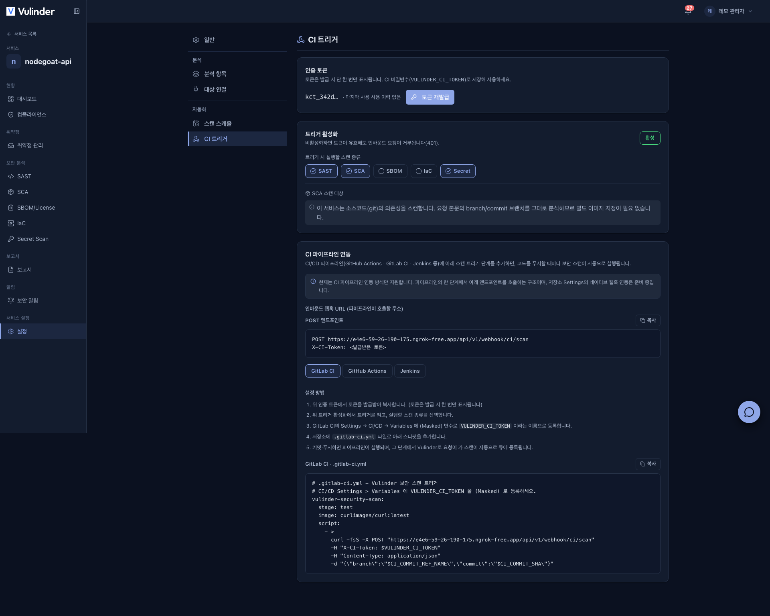Click the Vulinder logo
This screenshot has width=770, height=616.
tap(30, 11)
